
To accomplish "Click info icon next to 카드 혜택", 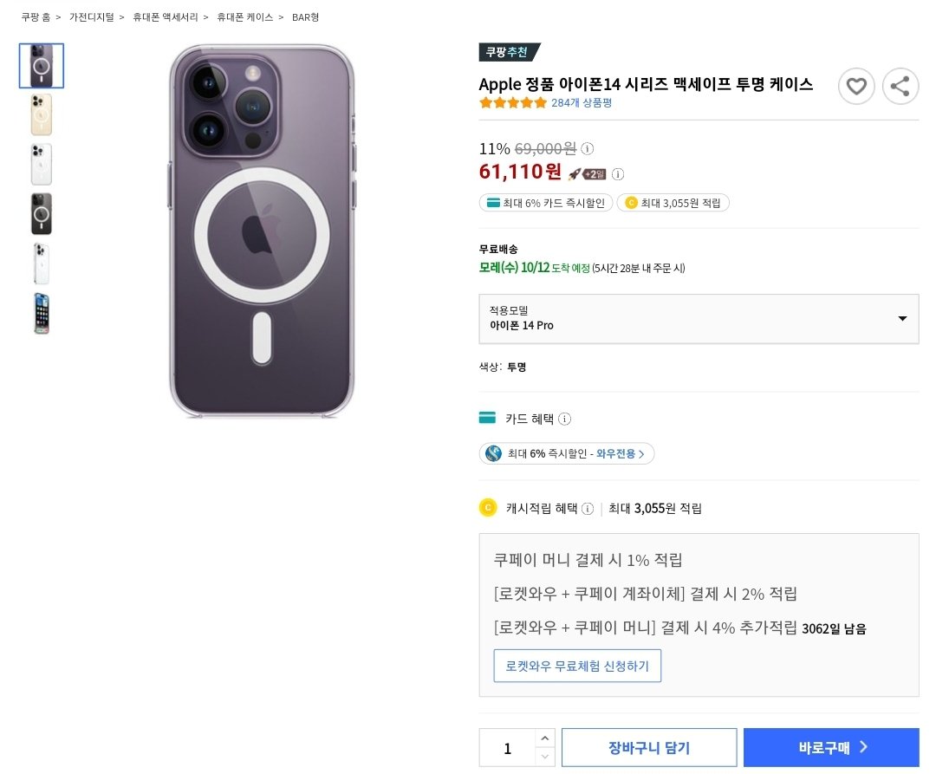I will point(565,419).
